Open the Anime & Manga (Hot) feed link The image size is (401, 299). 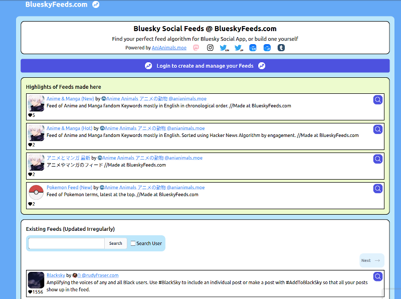coord(69,128)
